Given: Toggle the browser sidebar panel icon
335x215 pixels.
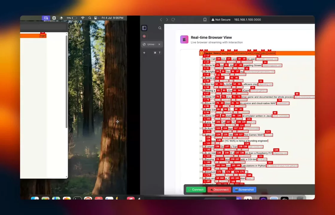Looking at the screenshot, I should click(x=144, y=28).
